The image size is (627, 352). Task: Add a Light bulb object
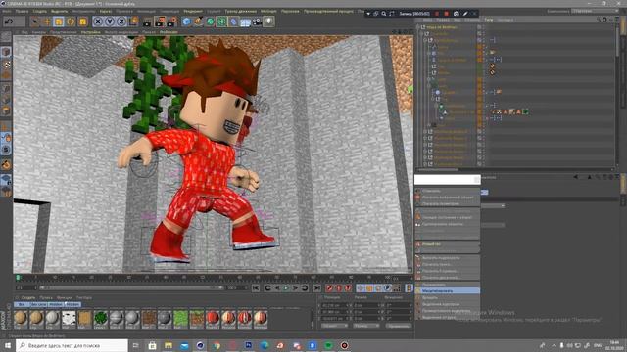(268, 22)
